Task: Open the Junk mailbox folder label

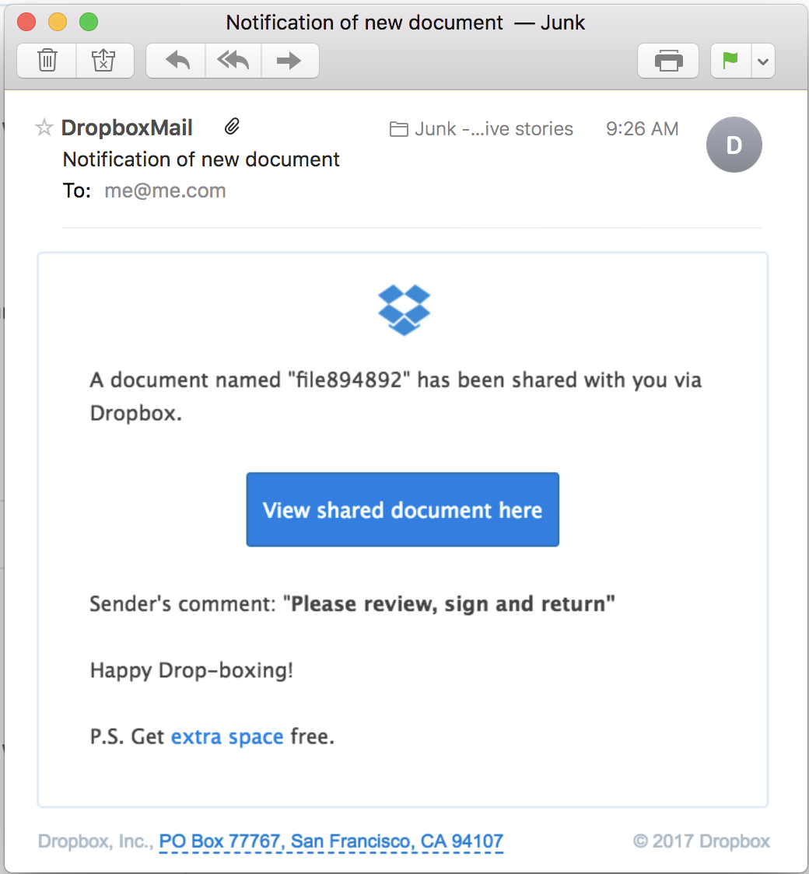Action: pos(482,129)
